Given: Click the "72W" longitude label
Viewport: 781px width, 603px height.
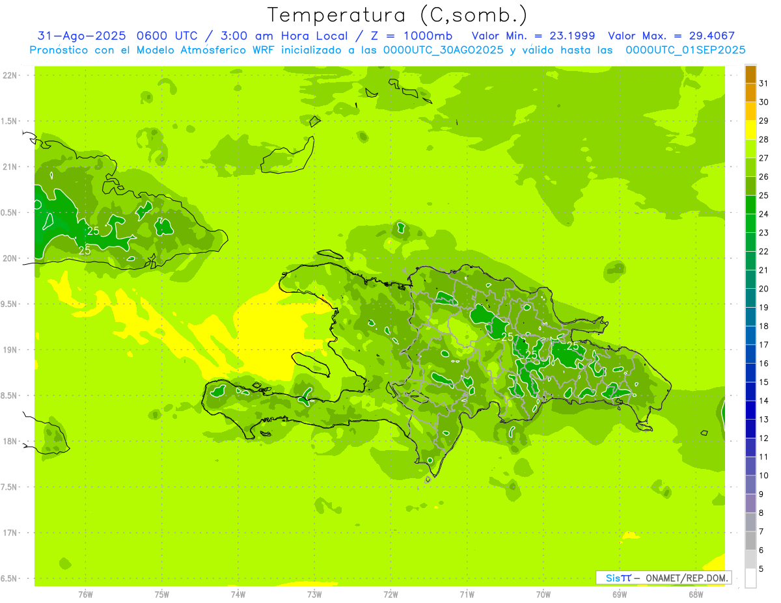Looking at the screenshot, I should [x=390, y=594].
